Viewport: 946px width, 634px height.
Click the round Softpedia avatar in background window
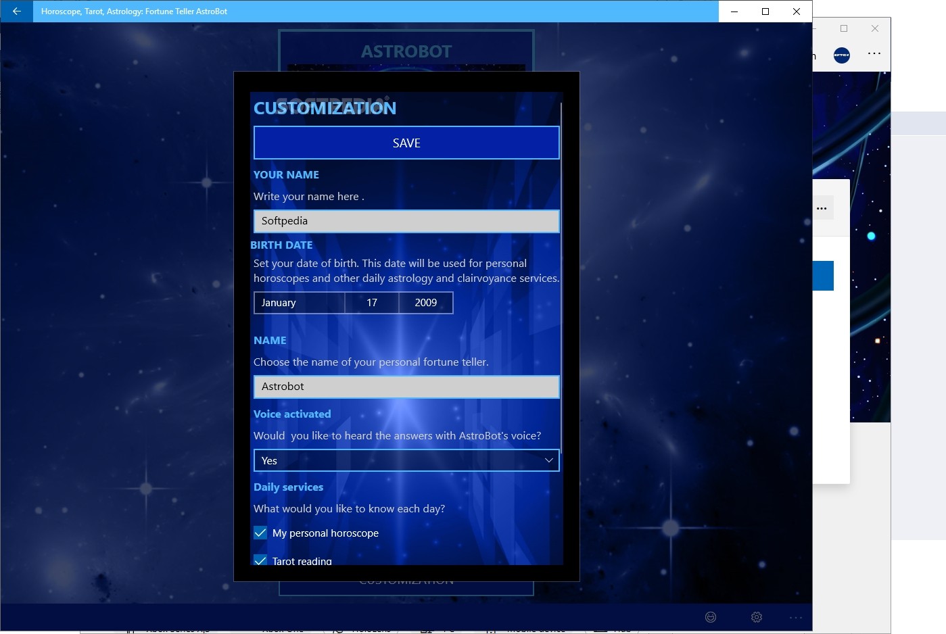(842, 55)
